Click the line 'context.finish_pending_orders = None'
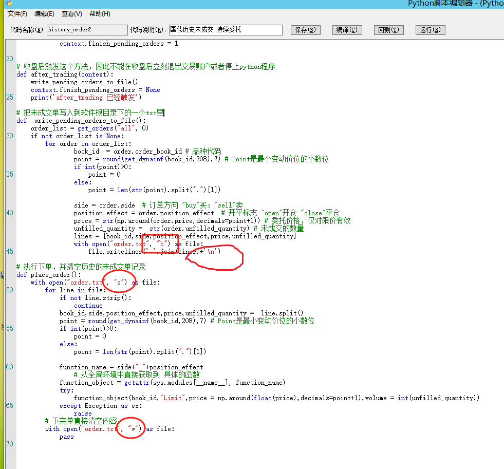 click(96, 90)
